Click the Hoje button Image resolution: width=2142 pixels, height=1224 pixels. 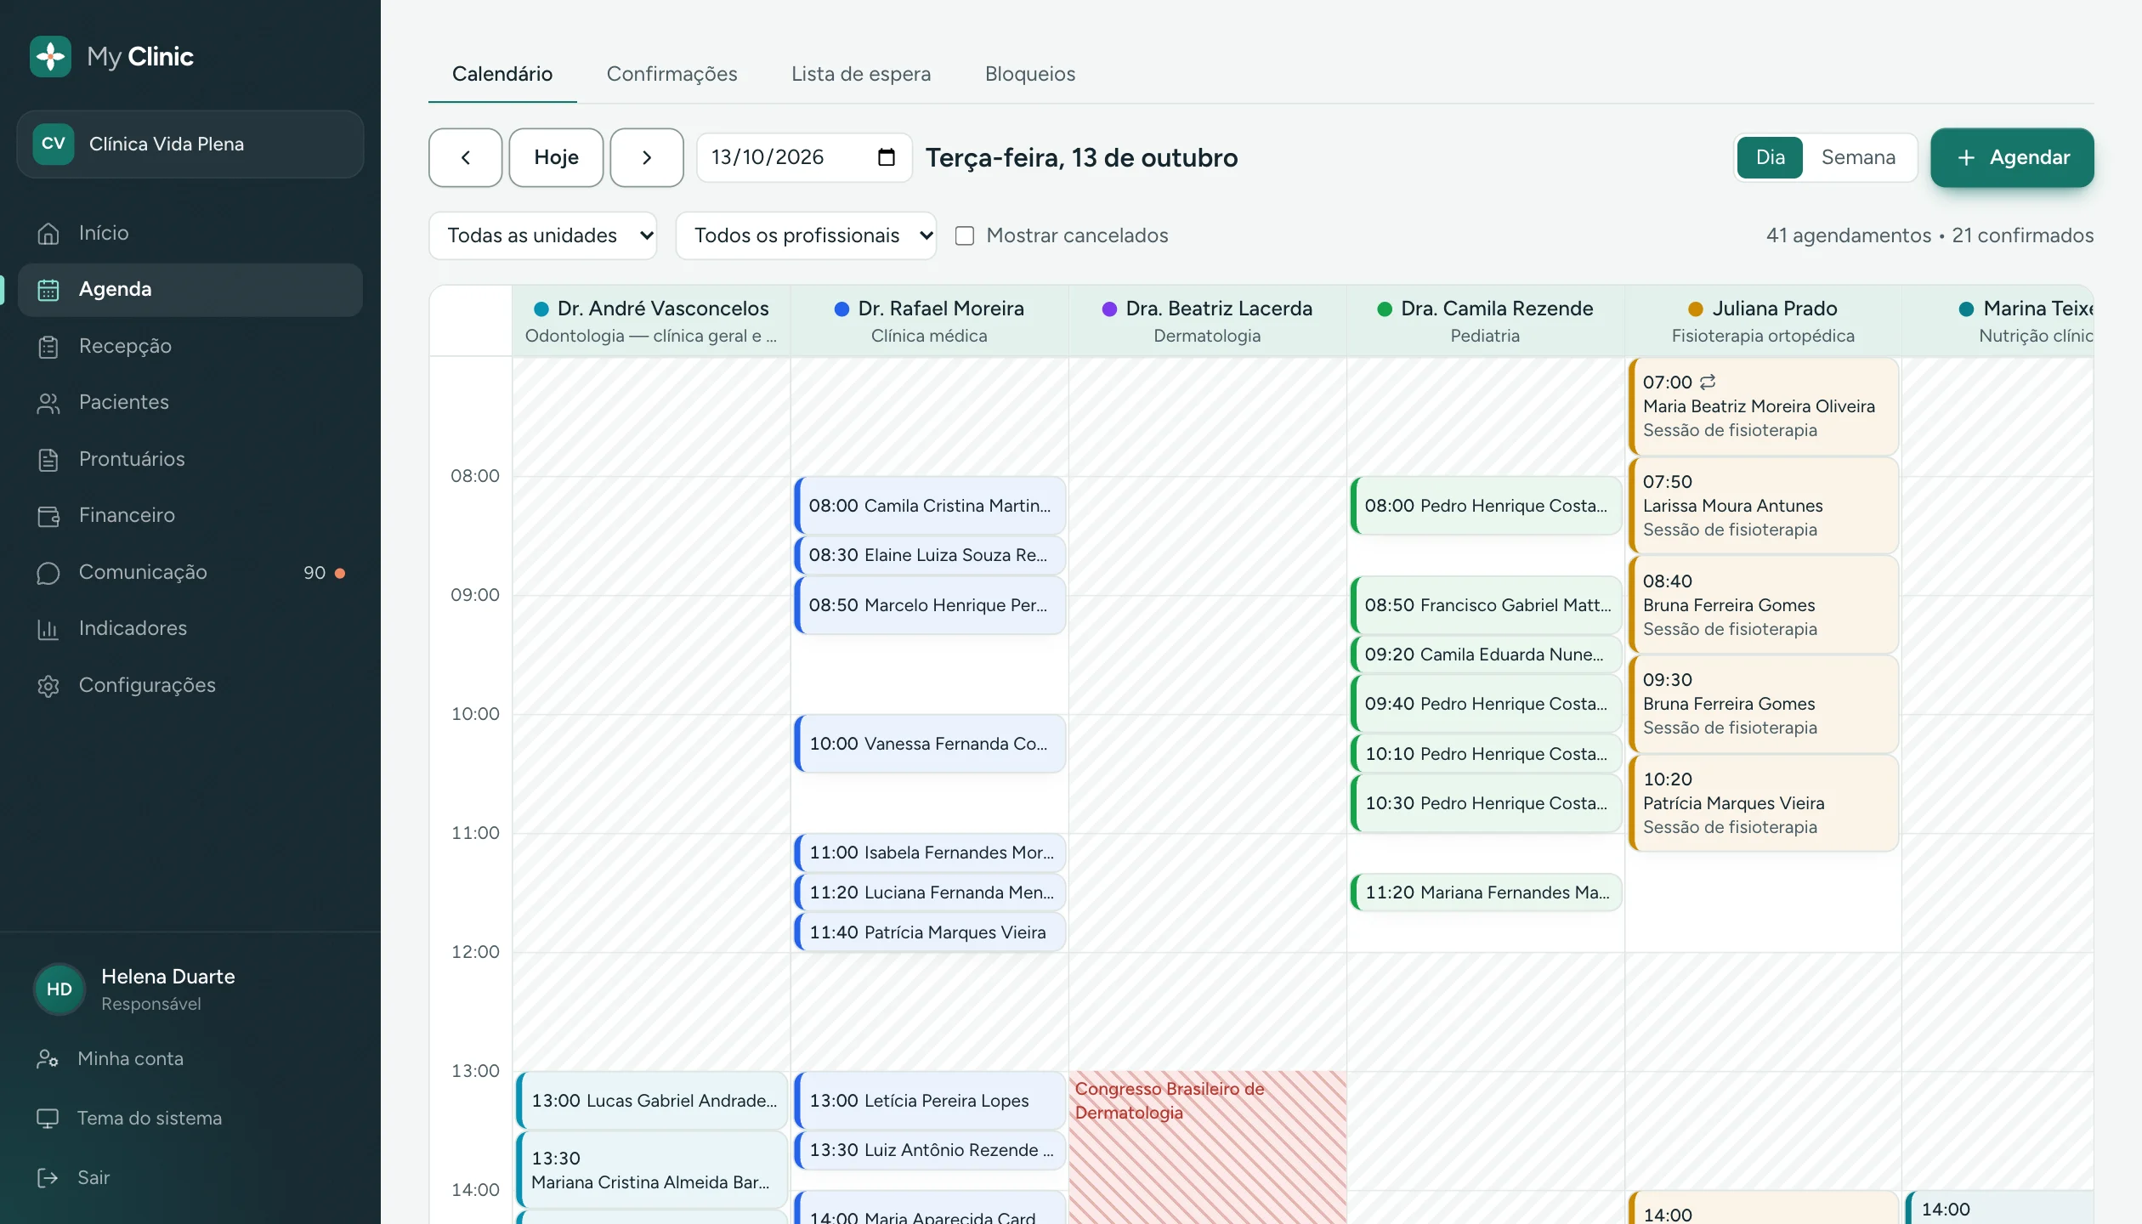click(556, 157)
